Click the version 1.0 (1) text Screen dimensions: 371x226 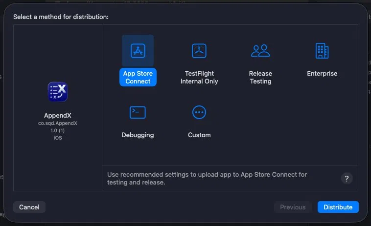(x=57, y=130)
